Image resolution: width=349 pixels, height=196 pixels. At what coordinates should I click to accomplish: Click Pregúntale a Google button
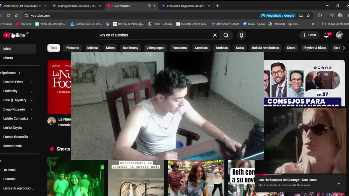[x=278, y=16]
